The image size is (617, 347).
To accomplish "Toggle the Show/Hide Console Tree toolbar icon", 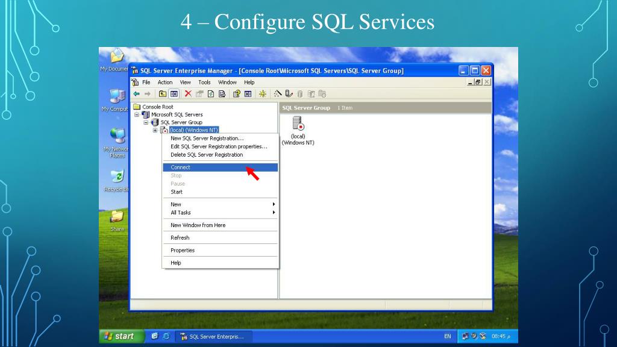I will tap(174, 93).
